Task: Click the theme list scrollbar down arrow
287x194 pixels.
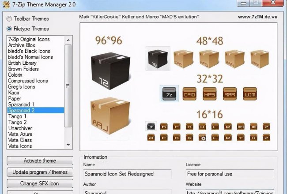Action: [68, 145]
